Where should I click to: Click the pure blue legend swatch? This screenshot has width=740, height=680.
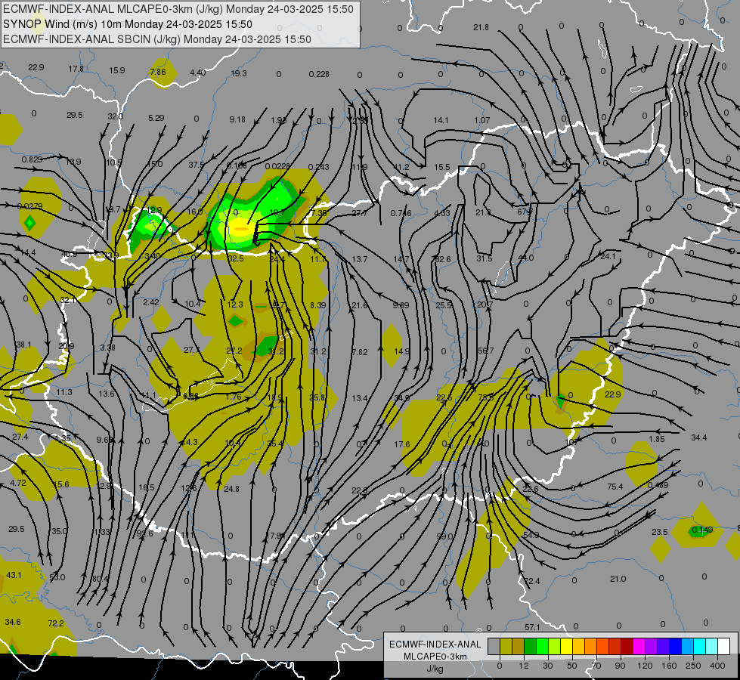pos(675,647)
